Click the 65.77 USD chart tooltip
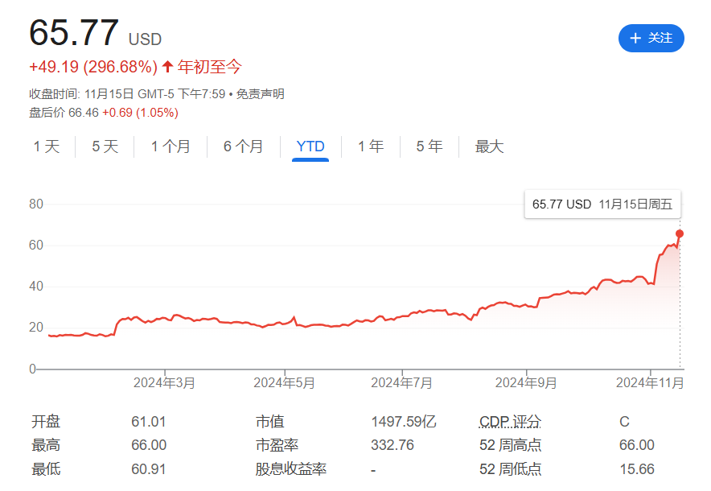Viewport: 711px width, 491px height. click(x=602, y=204)
